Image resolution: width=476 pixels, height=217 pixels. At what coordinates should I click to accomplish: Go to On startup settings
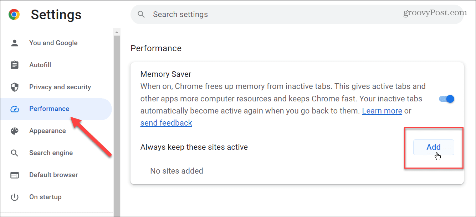pos(45,197)
